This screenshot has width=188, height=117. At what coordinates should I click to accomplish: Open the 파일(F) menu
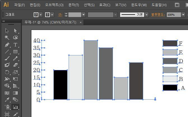click(20, 5)
